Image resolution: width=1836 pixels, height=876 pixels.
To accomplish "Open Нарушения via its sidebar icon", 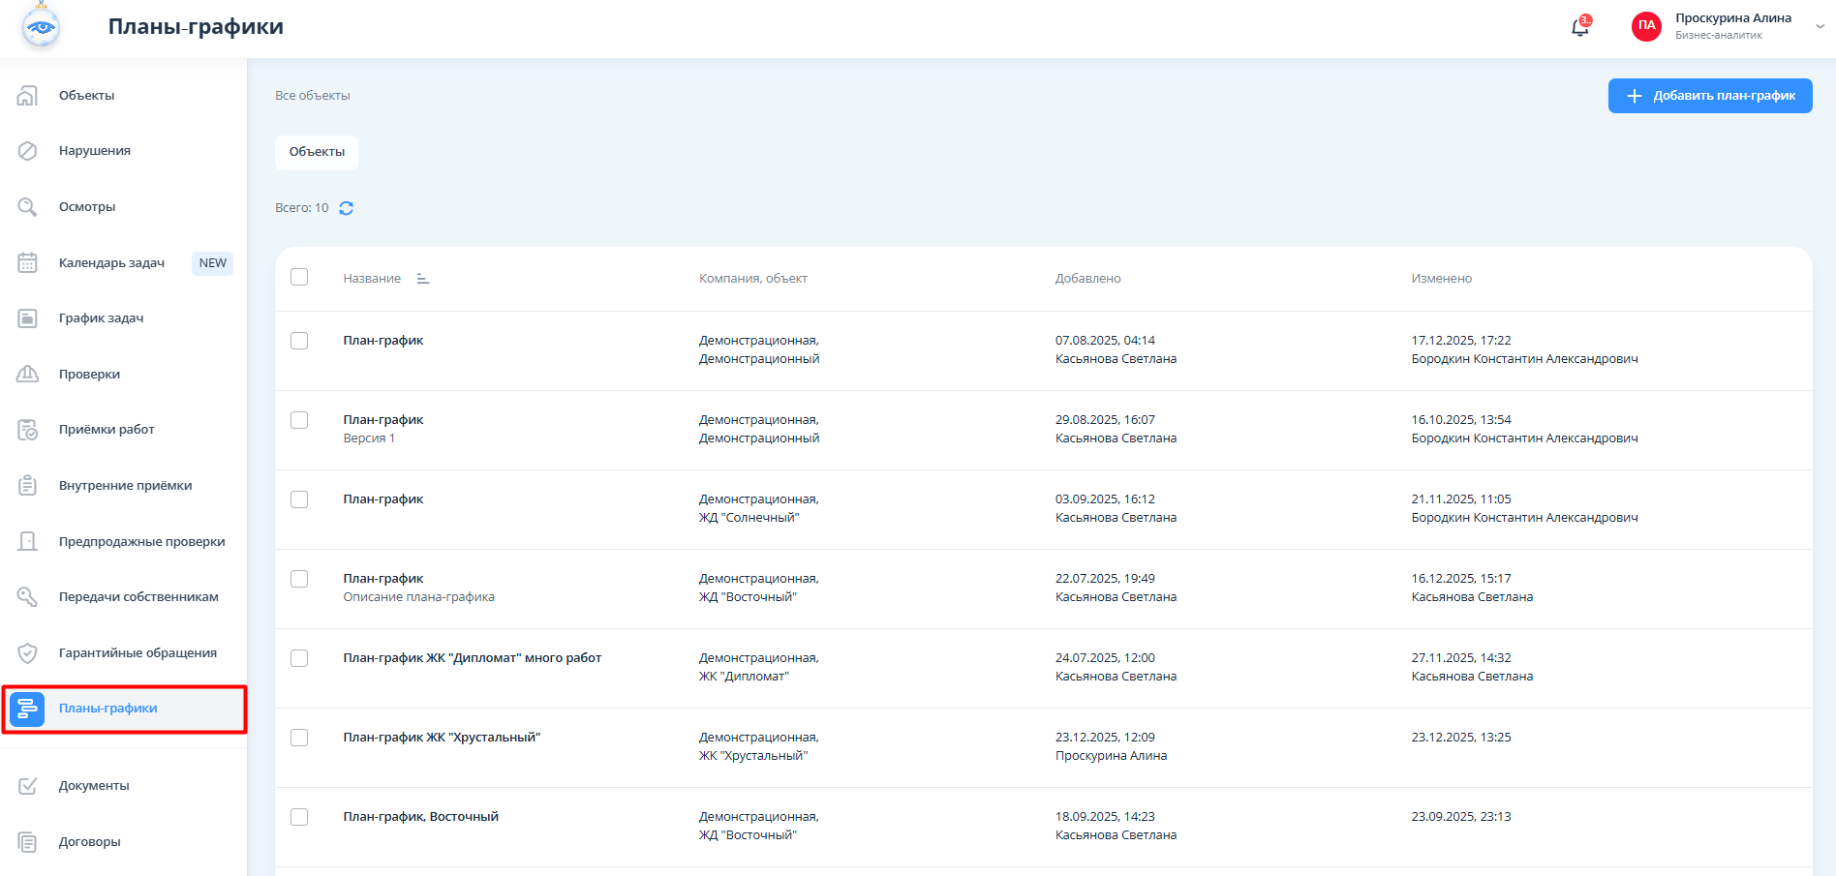I will 28,151.
